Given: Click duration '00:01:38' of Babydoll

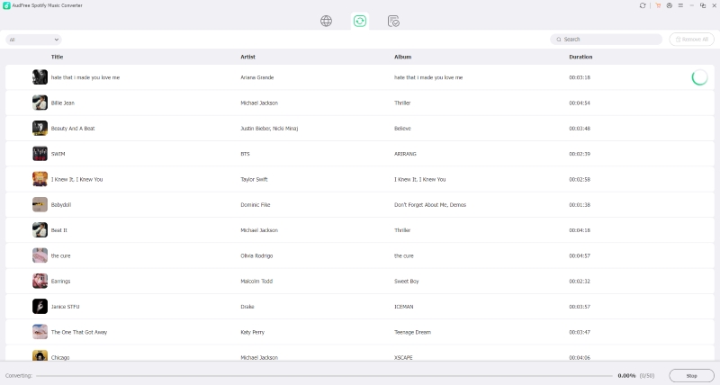Looking at the screenshot, I should click(580, 205).
